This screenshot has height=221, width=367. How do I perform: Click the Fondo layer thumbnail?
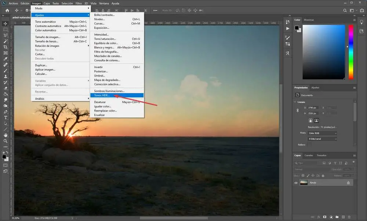(x=304, y=183)
